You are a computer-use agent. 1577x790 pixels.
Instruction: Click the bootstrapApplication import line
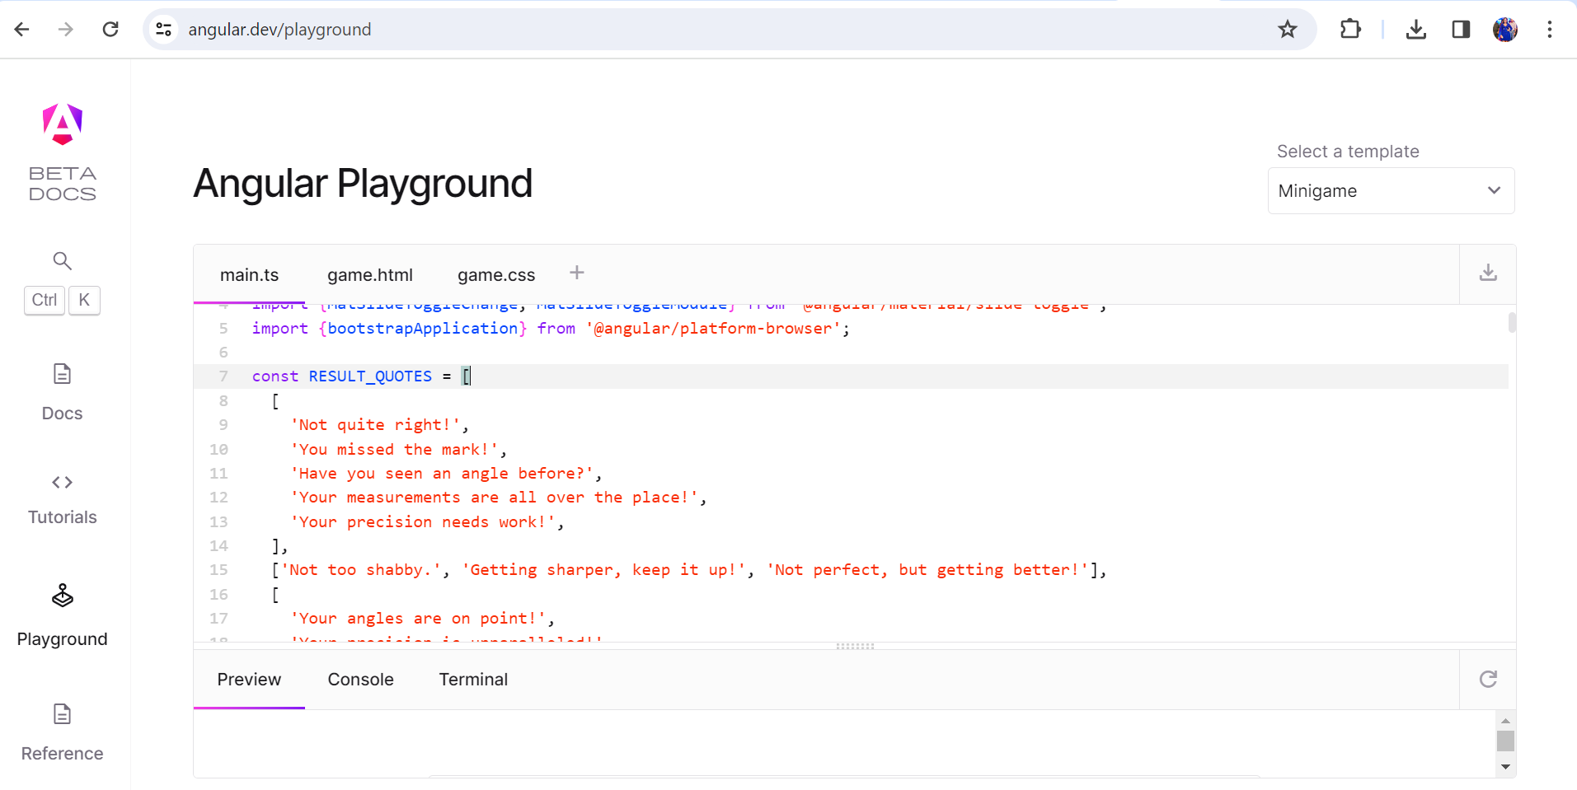(x=551, y=329)
